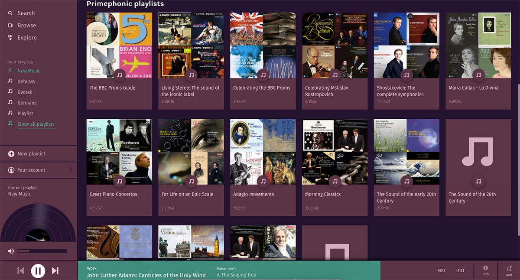Click the movement V. The Singing Tree
520x280 pixels.
(236, 275)
